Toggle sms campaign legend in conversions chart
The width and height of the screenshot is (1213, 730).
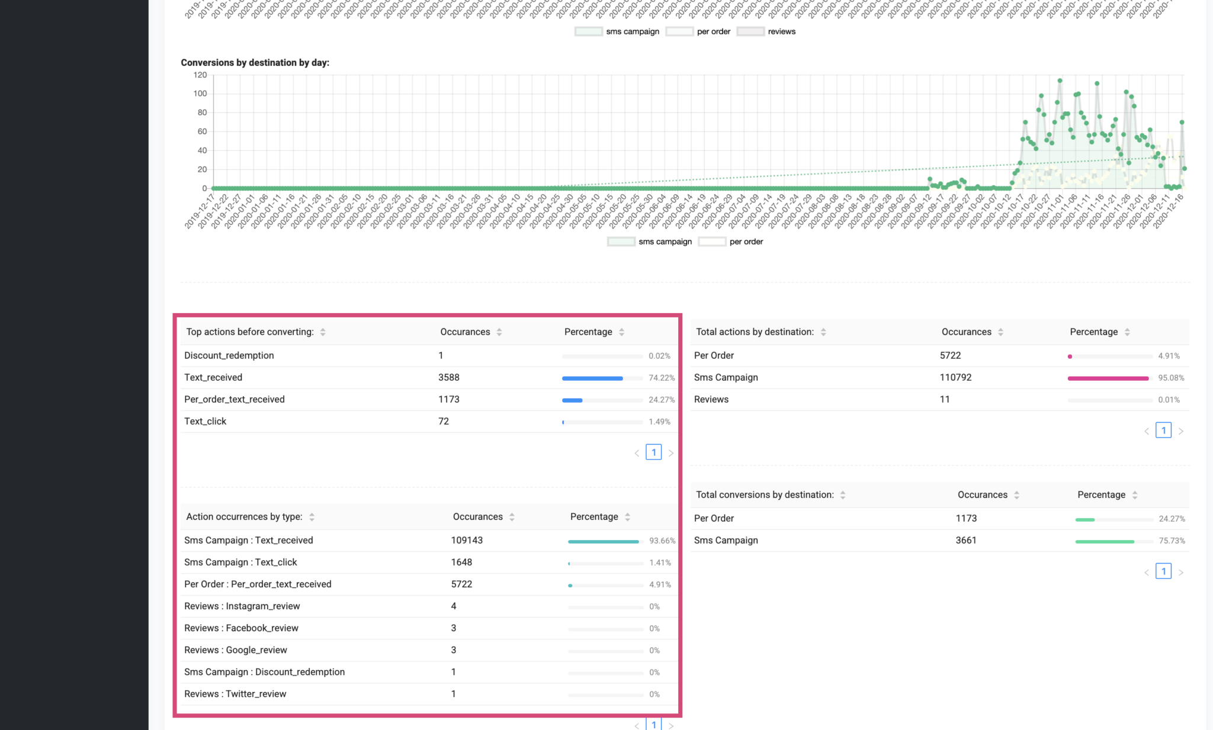click(x=650, y=242)
